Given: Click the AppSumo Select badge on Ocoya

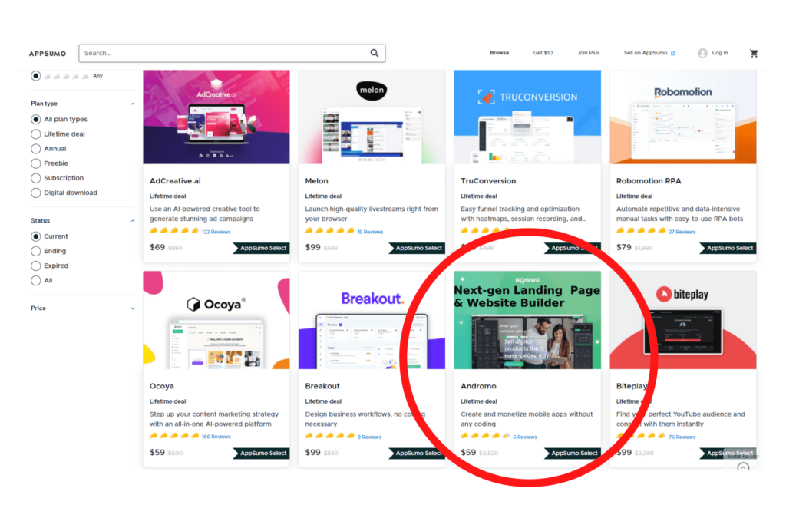Looking at the screenshot, I should pyautogui.click(x=260, y=454).
